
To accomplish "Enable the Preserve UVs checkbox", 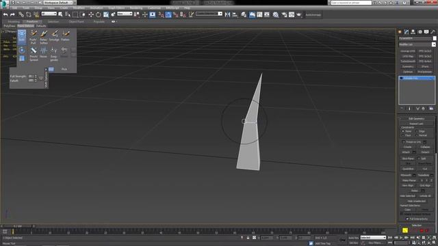I will pos(404,142).
